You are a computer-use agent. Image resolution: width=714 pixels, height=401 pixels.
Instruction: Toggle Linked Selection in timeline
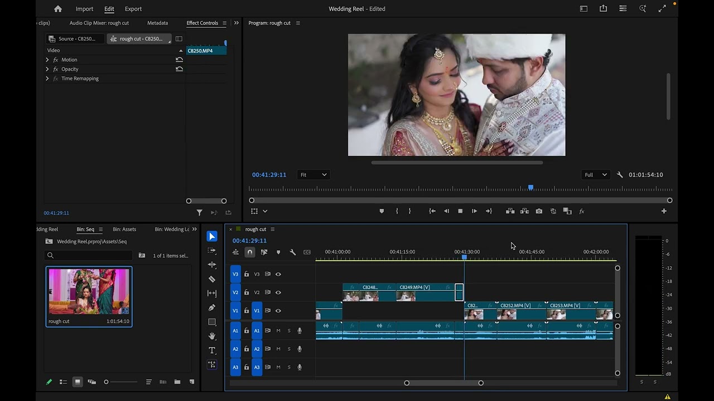(x=264, y=252)
